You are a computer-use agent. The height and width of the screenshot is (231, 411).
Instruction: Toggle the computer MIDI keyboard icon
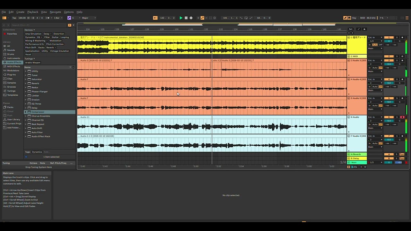pos(349,18)
